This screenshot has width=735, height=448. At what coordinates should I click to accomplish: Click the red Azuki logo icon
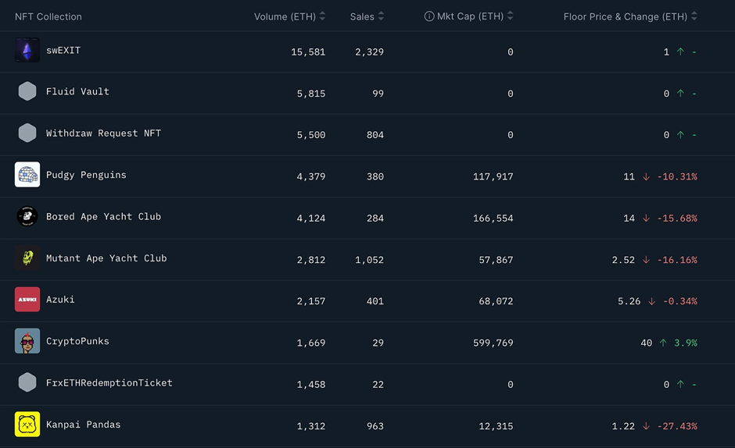point(27,300)
